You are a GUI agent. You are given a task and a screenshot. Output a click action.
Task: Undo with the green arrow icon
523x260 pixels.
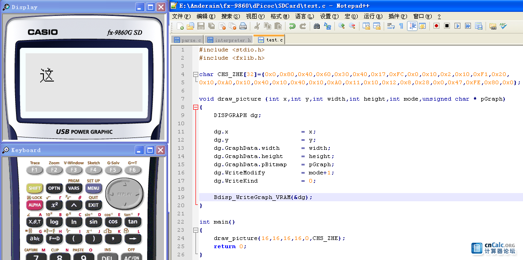point(292,26)
